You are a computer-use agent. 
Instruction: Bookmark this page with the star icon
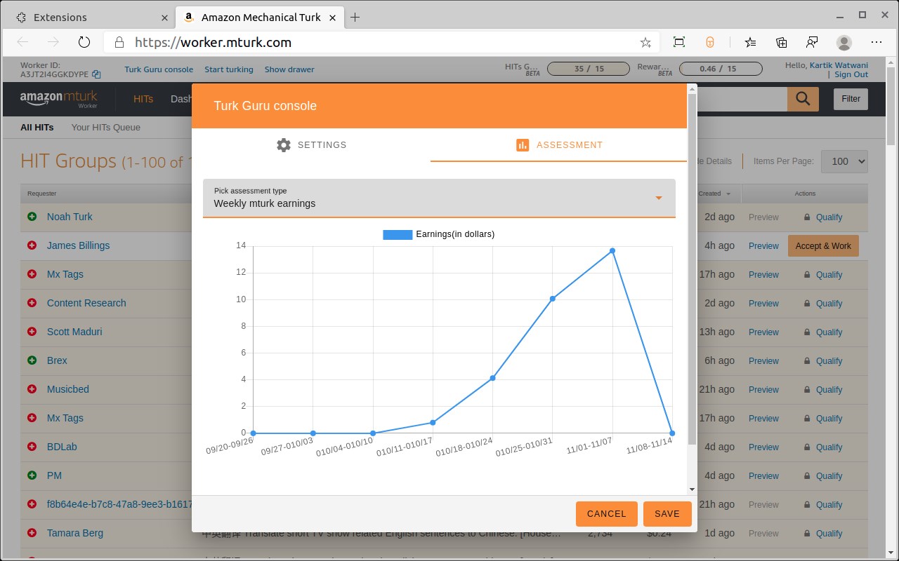pos(645,42)
